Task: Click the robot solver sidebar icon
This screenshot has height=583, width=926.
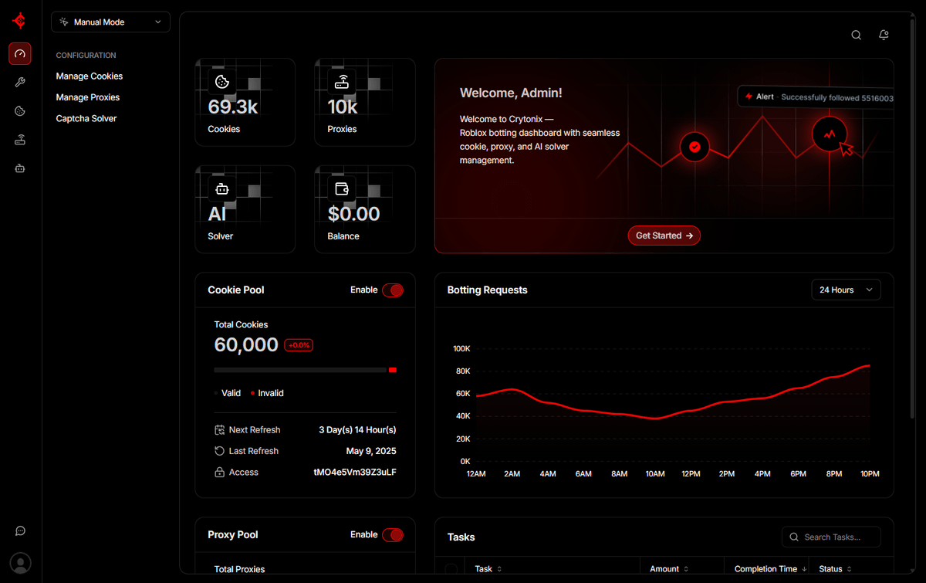Action: (20, 168)
